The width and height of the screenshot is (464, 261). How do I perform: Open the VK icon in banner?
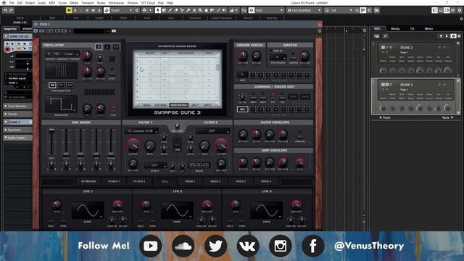pos(248,246)
